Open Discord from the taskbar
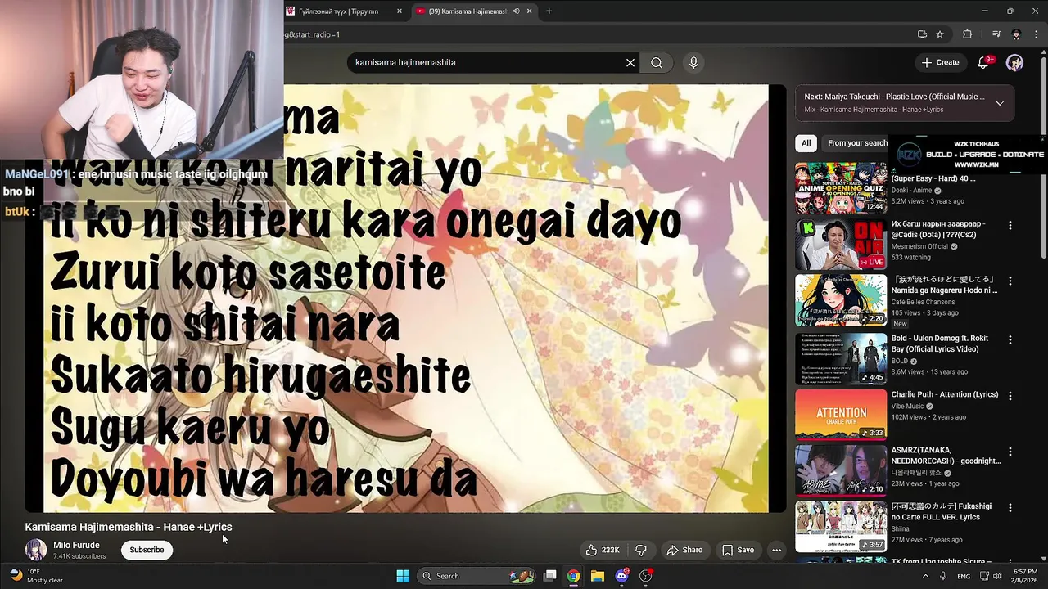The width and height of the screenshot is (1048, 589). tap(621, 576)
